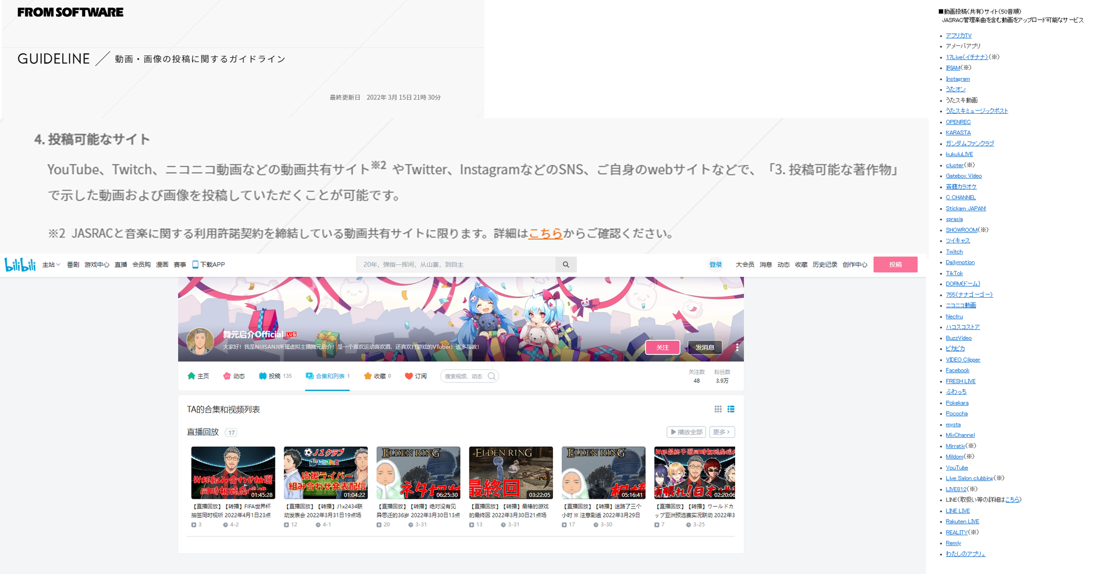Image resolution: width=1098 pixels, height=574 pixels.
Task: Switch to grid view for the video lists
Action: [x=718, y=409]
